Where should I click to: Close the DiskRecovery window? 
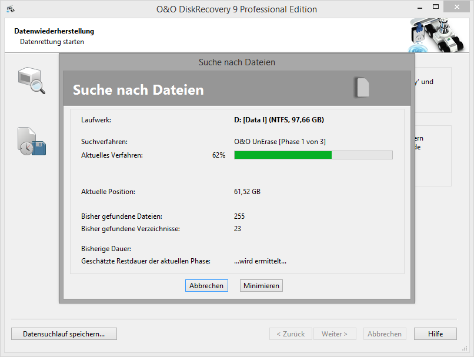pyautogui.click(x=456, y=6)
